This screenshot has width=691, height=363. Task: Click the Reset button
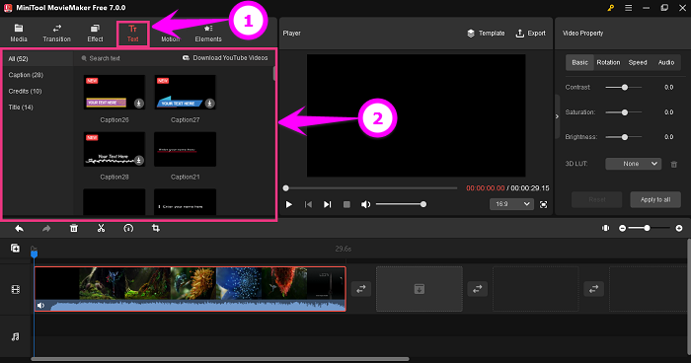(x=597, y=199)
